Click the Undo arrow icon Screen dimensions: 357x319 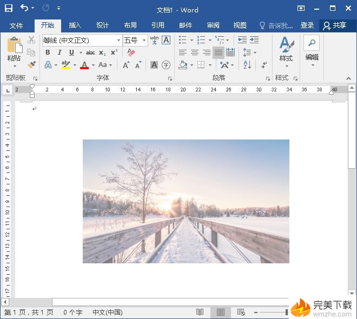click(24, 8)
